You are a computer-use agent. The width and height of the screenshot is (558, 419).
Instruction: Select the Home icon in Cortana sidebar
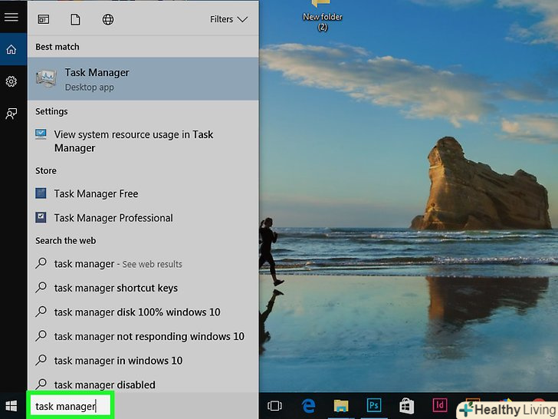coord(11,50)
